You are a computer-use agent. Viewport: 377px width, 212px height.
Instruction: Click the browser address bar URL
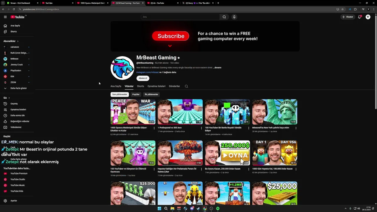pyautogui.click(x=41, y=9)
